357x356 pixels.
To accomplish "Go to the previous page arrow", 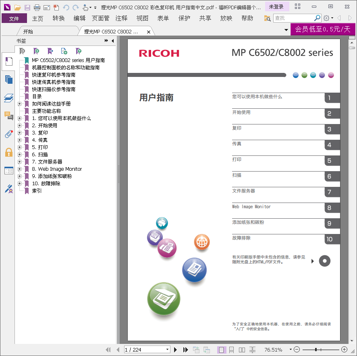I will 118,350.
